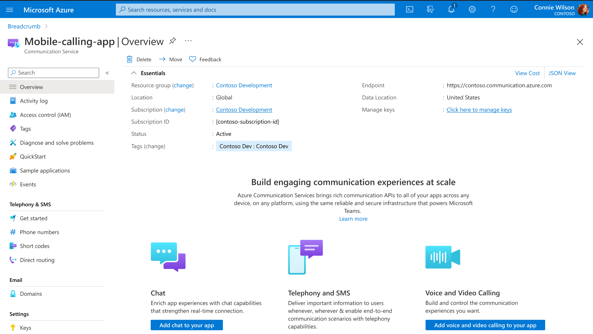Click the directory filter icon
Viewport: 593px width, 334px height.
click(x=430, y=10)
